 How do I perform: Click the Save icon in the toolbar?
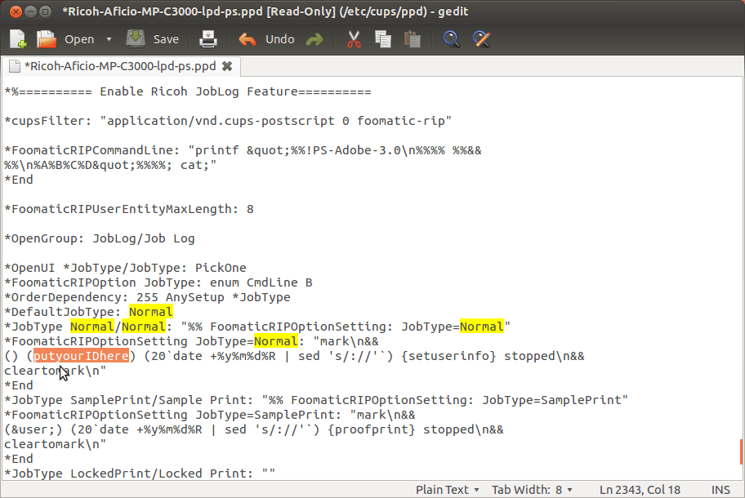point(136,39)
